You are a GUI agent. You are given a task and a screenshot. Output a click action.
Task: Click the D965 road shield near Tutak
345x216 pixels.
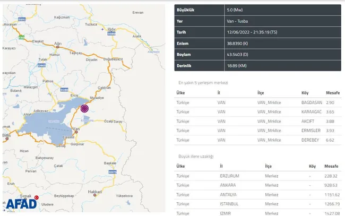pyautogui.click(x=41, y=66)
